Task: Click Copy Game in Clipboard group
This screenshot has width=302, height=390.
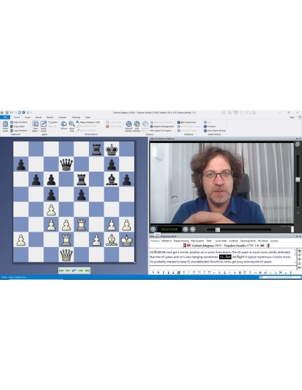Action: click(17, 126)
